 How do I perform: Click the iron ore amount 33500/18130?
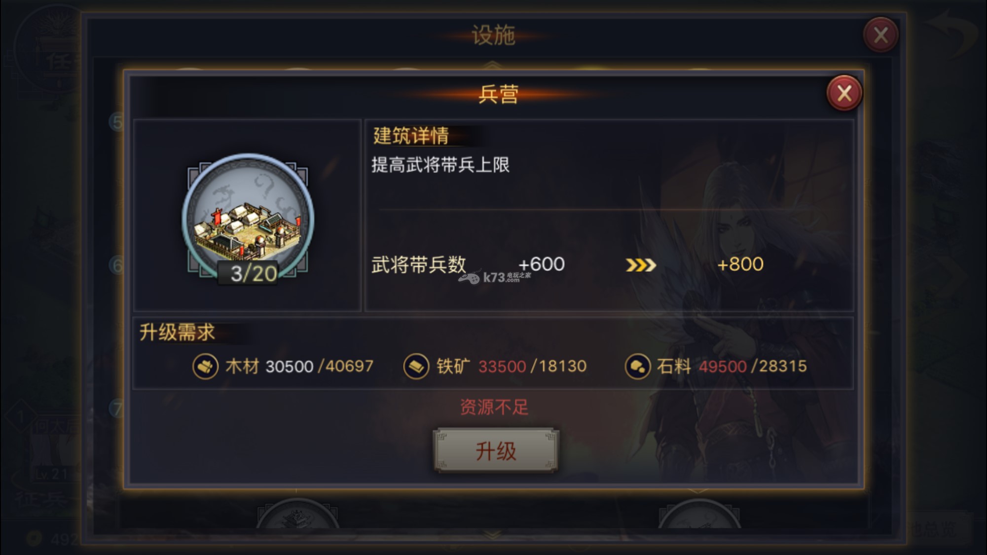click(533, 367)
